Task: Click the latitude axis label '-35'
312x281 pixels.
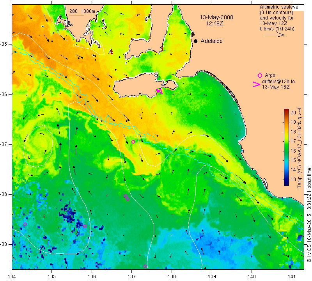Action: 4,44
